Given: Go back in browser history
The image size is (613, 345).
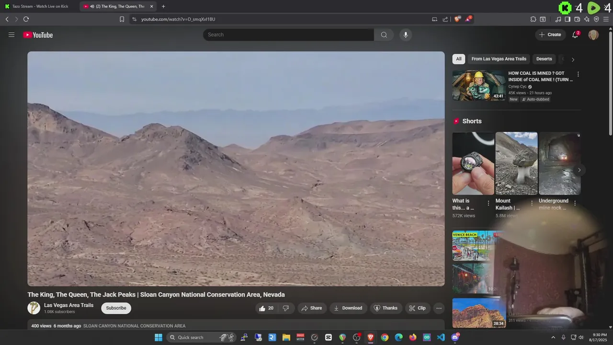Looking at the screenshot, I should tap(7, 19).
